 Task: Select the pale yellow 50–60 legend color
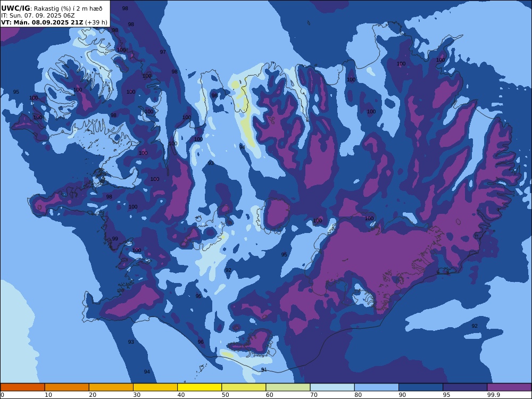pos(244,387)
